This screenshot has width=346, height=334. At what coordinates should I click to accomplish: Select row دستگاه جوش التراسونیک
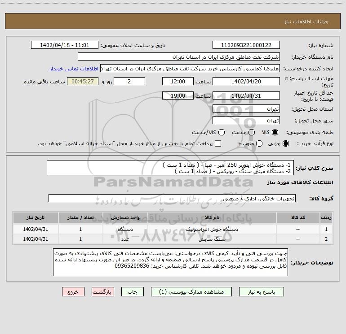click(x=173, y=229)
